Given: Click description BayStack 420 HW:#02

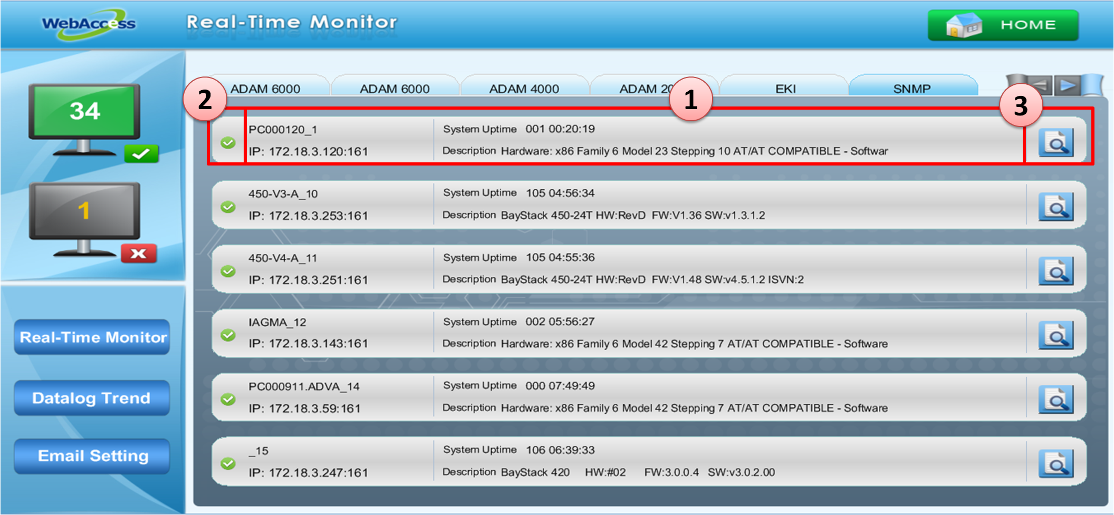Looking at the screenshot, I should [x=638, y=472].
